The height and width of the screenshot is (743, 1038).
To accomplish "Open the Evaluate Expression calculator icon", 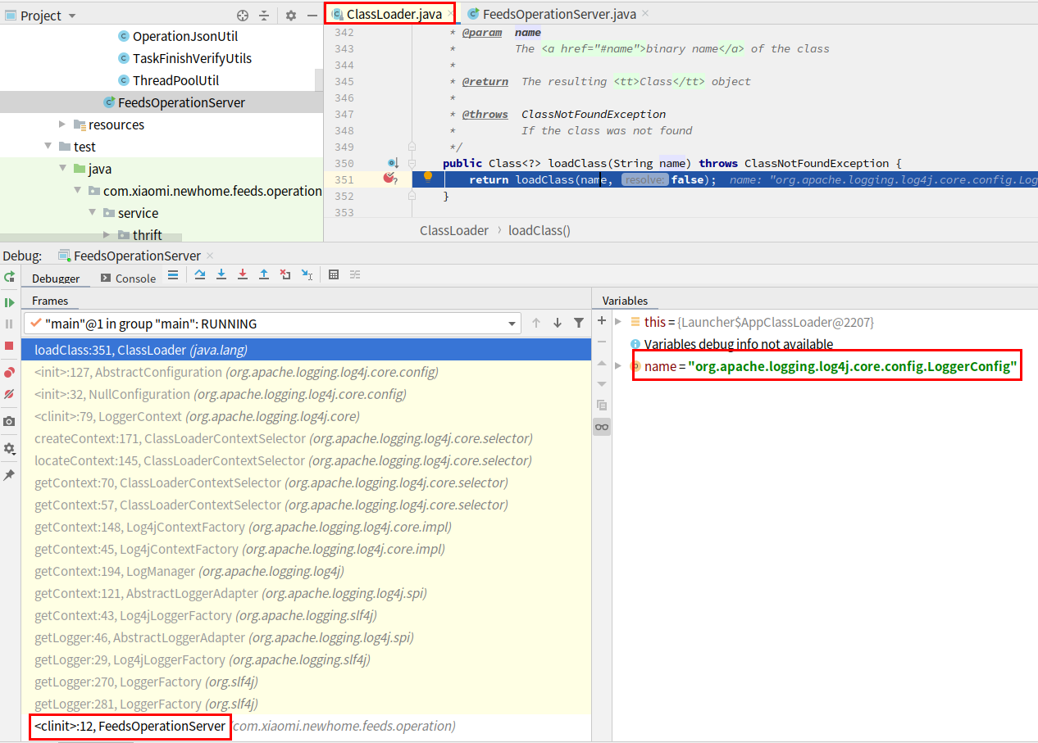I will 334,274.
